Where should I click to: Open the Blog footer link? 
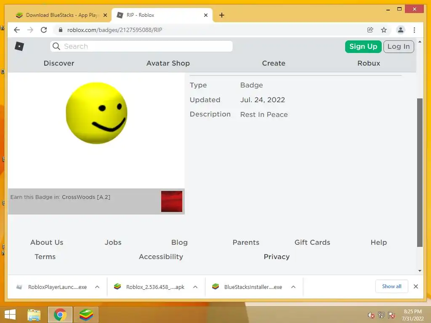click(x=179, y=242)
